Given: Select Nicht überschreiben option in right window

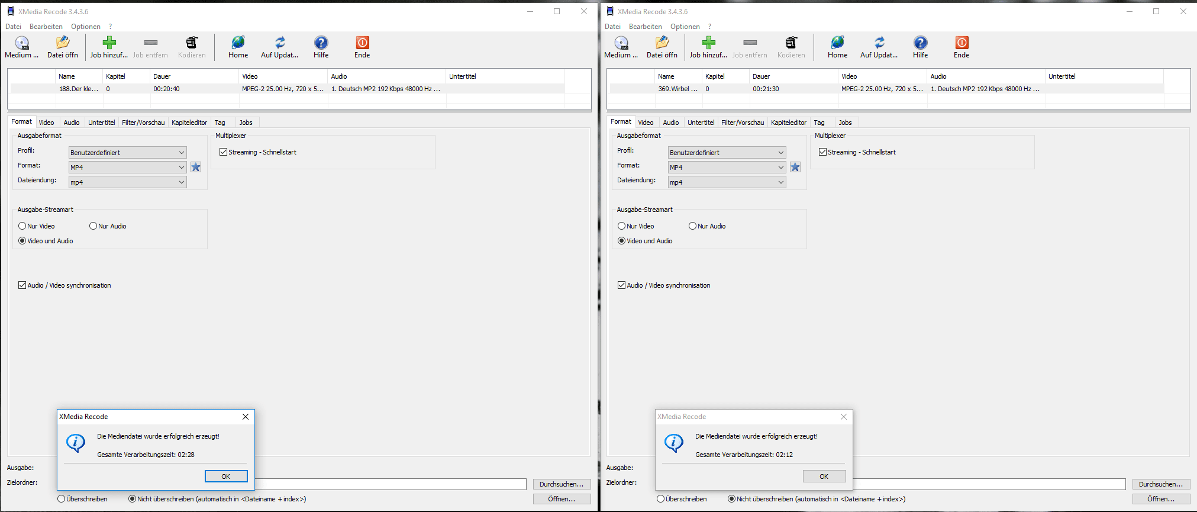Looking at the screenshot, I should 732,499.
